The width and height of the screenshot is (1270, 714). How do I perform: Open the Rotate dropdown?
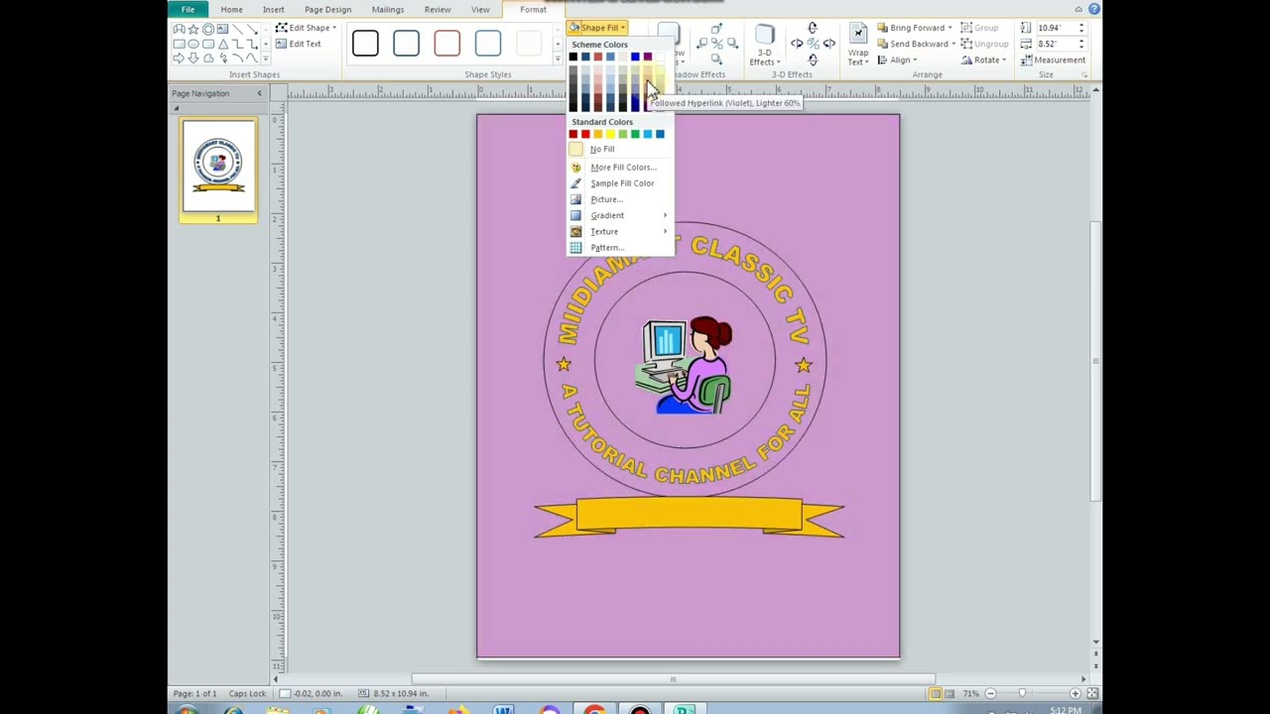pyautogui.click(x=984, y=60)
